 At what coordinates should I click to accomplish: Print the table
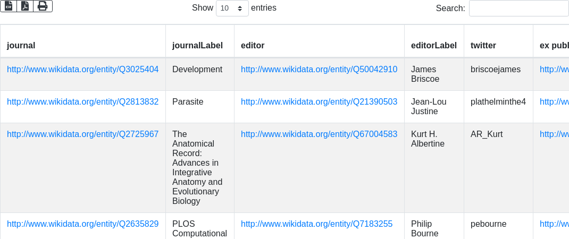point(43,6)
